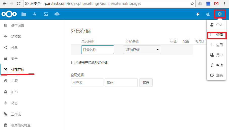This screenshot has width=229, height=130.
Task: Select 注销 in the settings menu
Action: [217, 75]
